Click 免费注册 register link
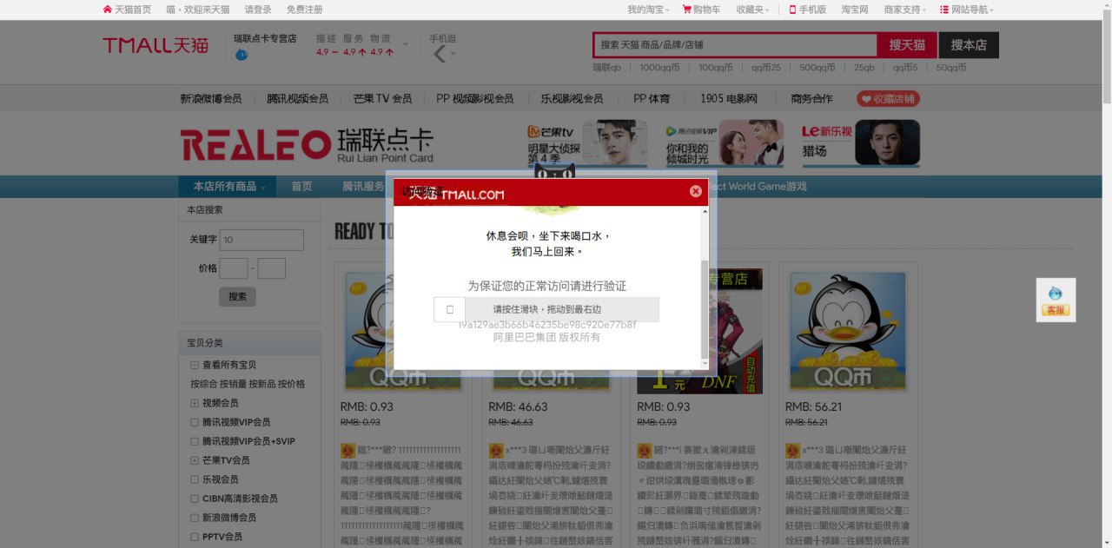 click(x=304, y=10)
